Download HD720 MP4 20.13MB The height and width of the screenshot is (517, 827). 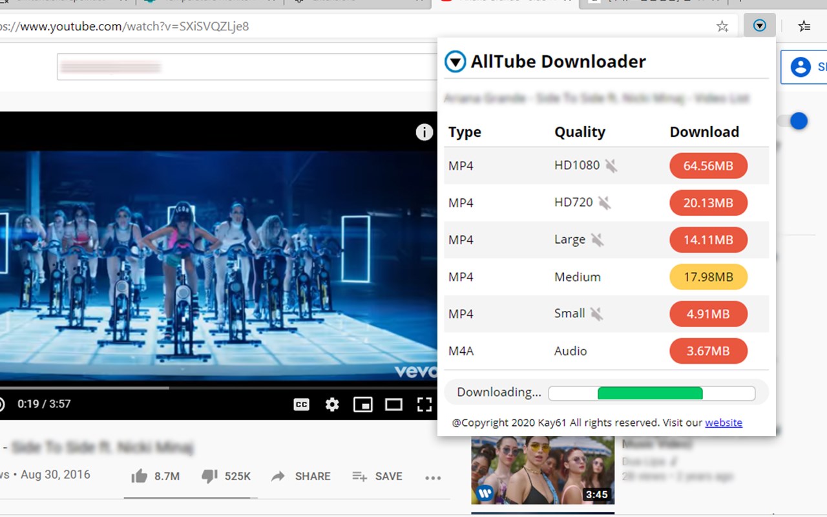pos(708,203)
